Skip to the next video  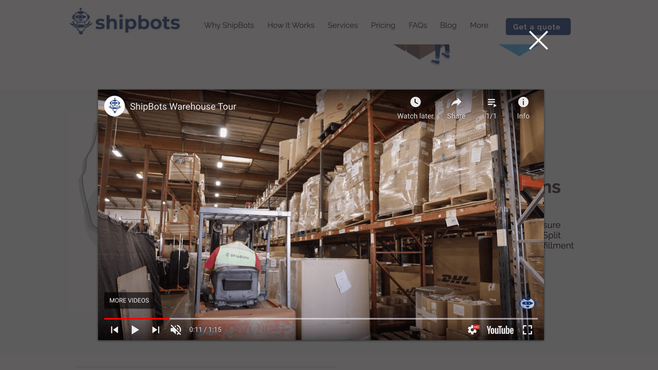coord(155,330)
